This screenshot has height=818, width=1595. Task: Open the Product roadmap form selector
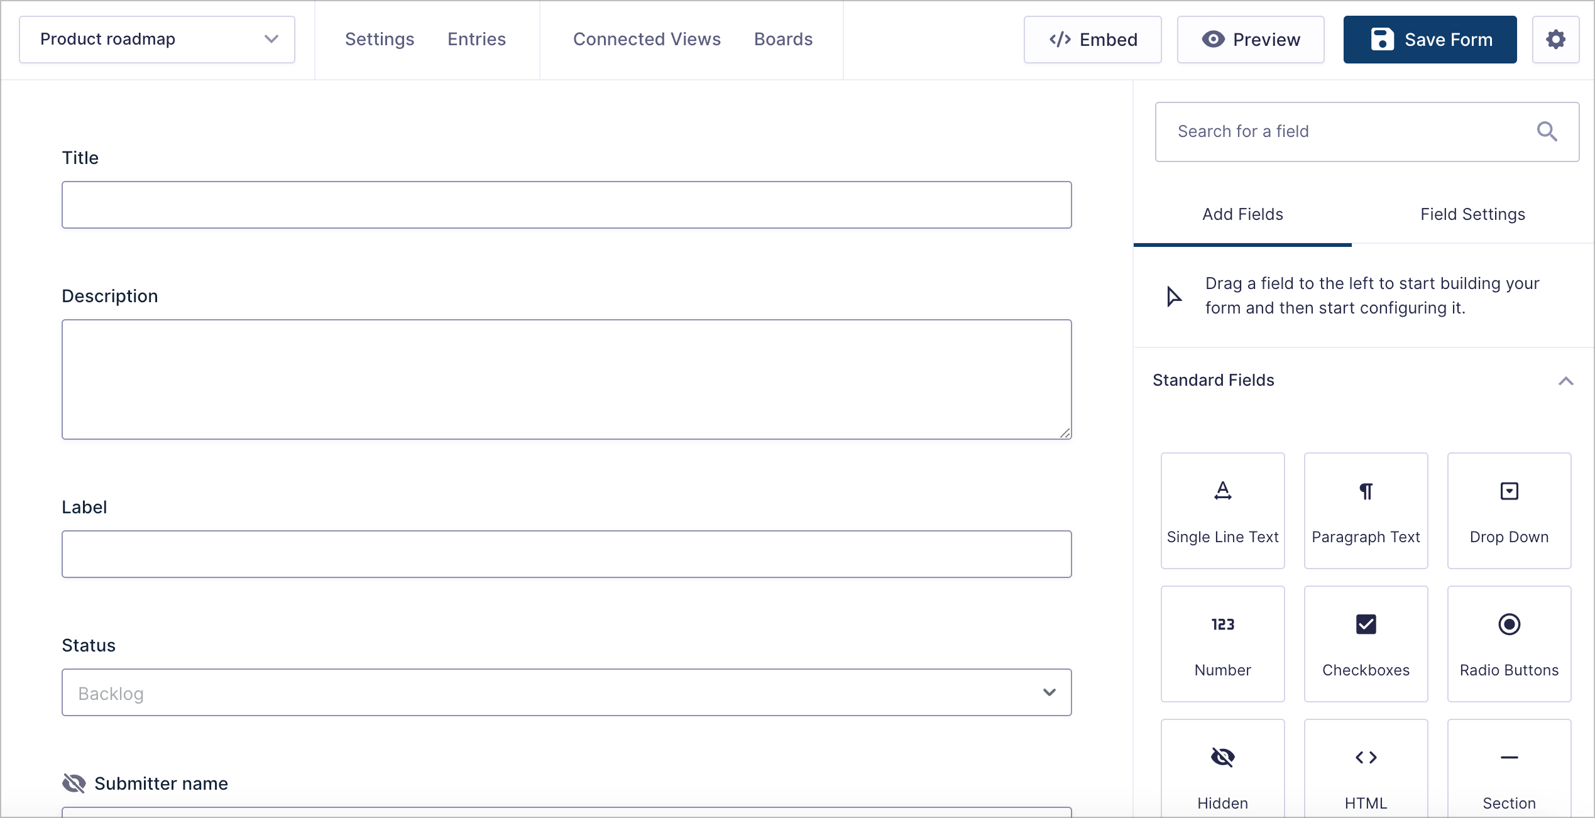156,39
